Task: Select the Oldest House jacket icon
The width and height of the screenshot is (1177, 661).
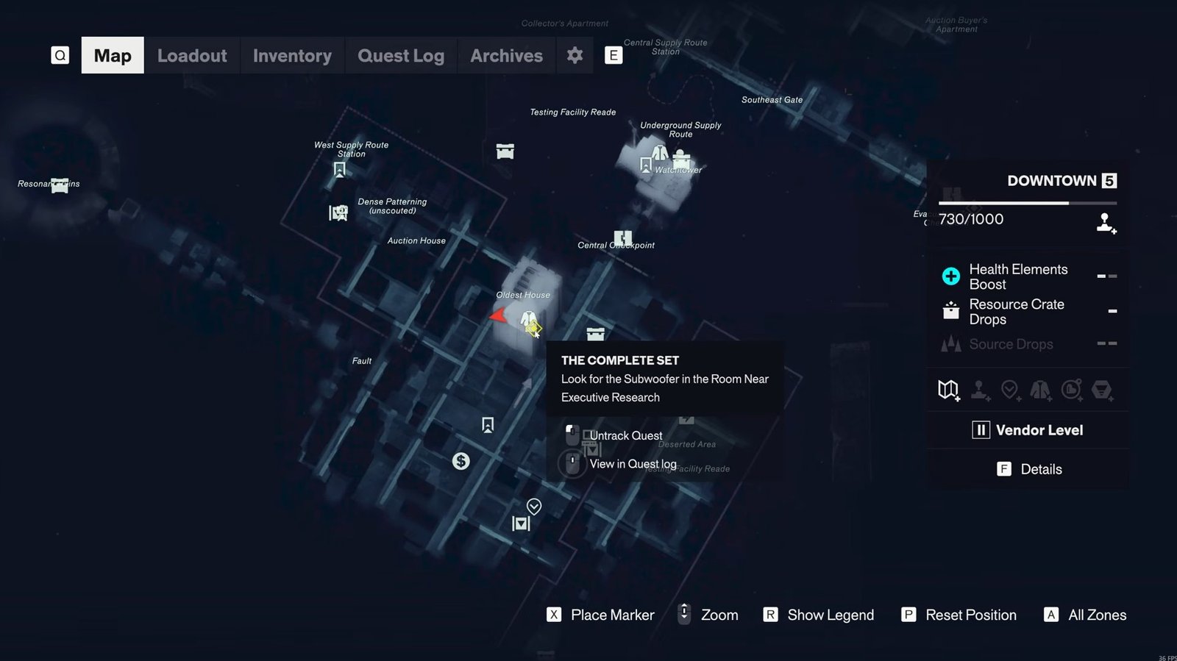Action: click(x=528, y=320)
